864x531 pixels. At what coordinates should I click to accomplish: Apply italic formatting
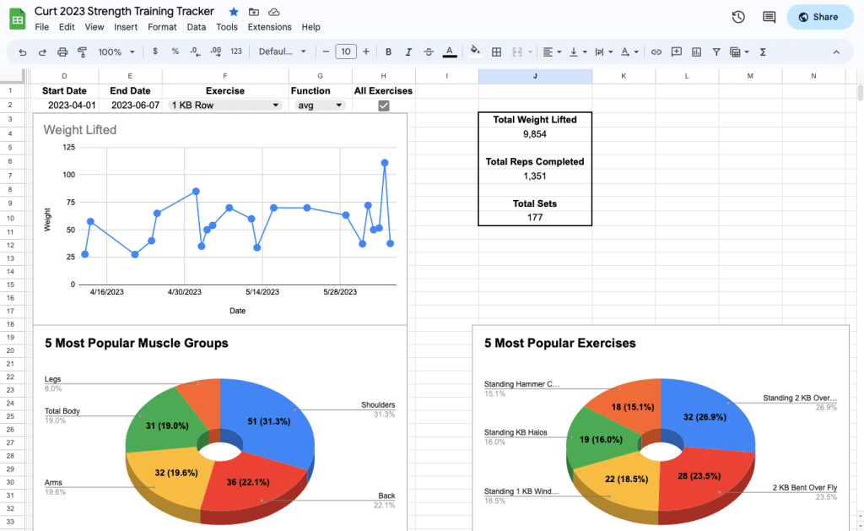409,51
